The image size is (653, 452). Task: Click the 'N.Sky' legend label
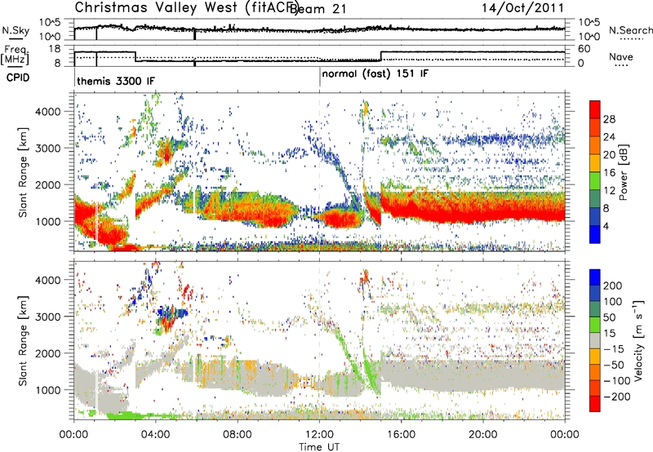point(16,30)
